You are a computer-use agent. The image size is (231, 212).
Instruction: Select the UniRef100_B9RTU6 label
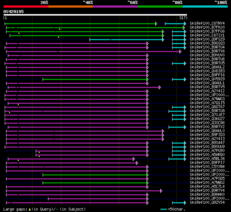click(207, 59)
